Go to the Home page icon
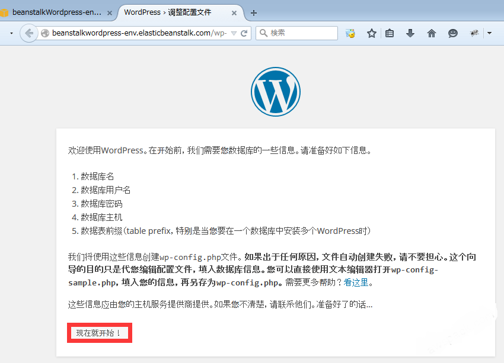 coord(431,33)
